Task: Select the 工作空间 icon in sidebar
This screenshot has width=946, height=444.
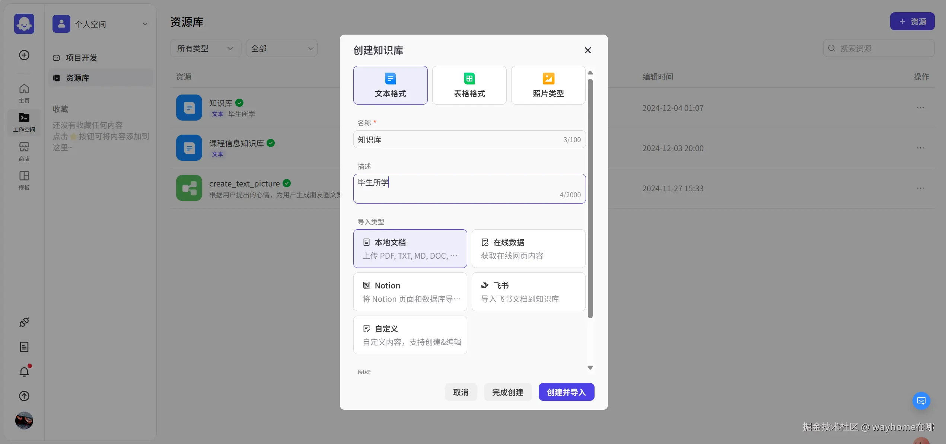Action: pyautogui.click(x=24, y=122)
